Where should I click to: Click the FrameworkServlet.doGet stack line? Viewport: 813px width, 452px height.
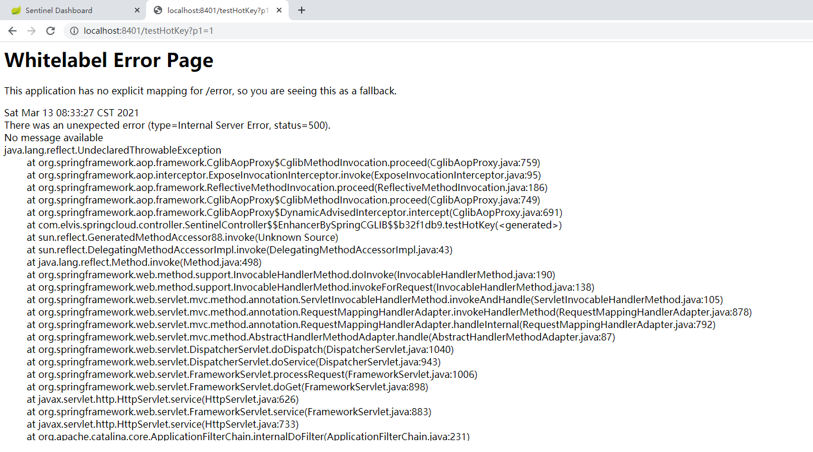pos(227,387)
